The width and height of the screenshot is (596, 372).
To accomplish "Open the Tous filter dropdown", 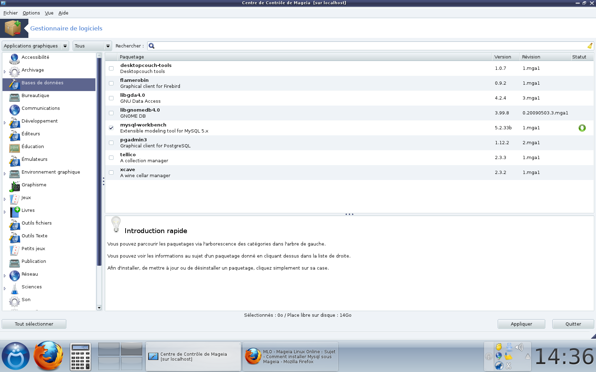I will click(92, 46).
